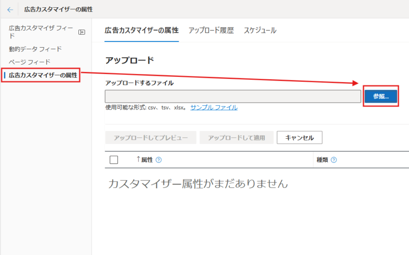This screenshot has width=409, height=255.
Task: Select ページ フィード in sidebar
Action: point(29,62)
